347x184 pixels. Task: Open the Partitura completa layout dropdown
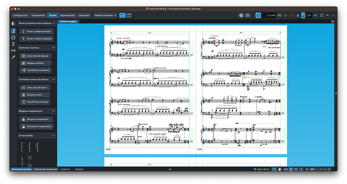(105, 16)
